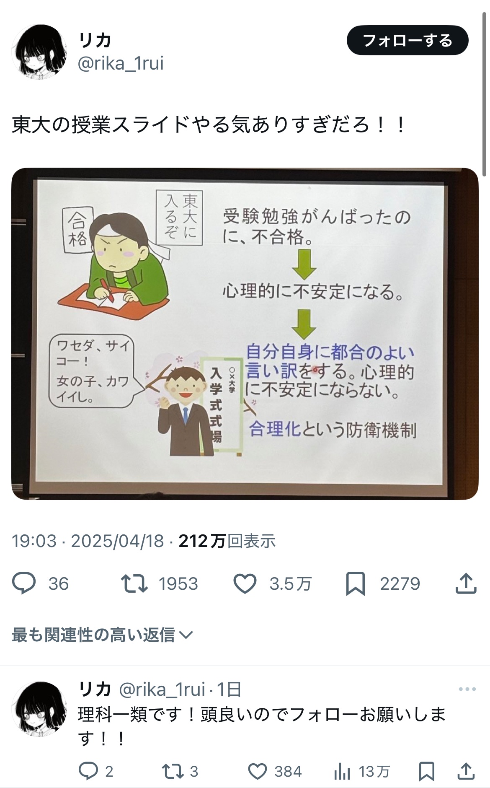Bookmark the reply tweet
Image resolution: width=490 pixels, height=788 pixels.
(426, 771)
